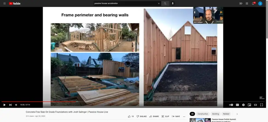
Task: Start voice search with microphone
Action: pyautogui.click(x=173, y=3)
